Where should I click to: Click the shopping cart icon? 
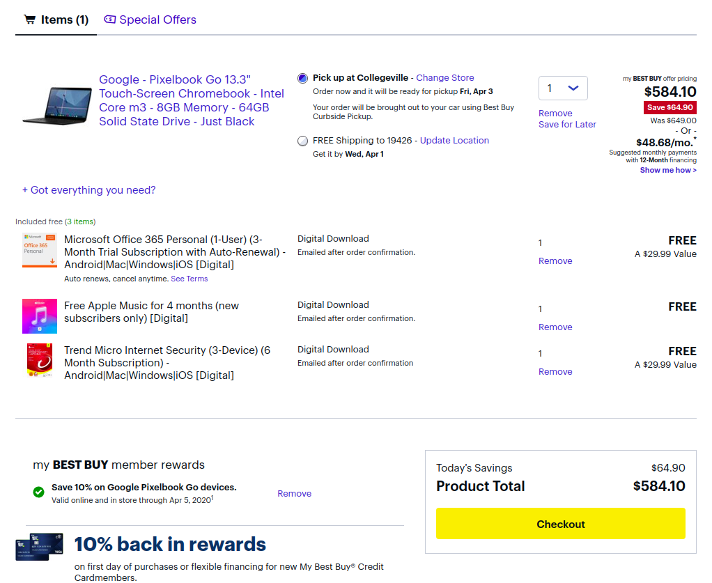point(30,20)
